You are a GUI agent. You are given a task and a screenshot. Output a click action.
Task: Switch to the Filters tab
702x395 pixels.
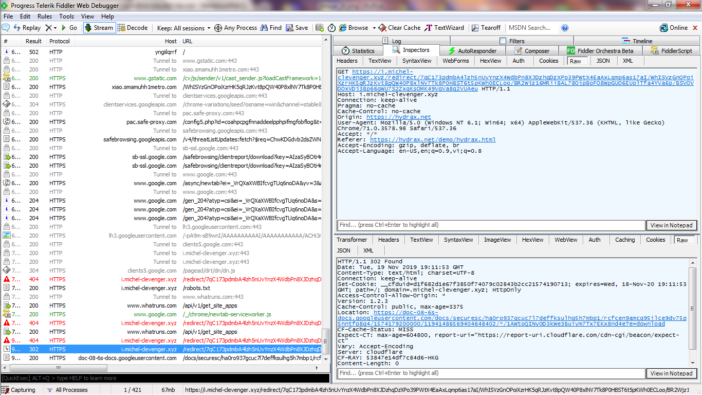(x=511, y=41)
